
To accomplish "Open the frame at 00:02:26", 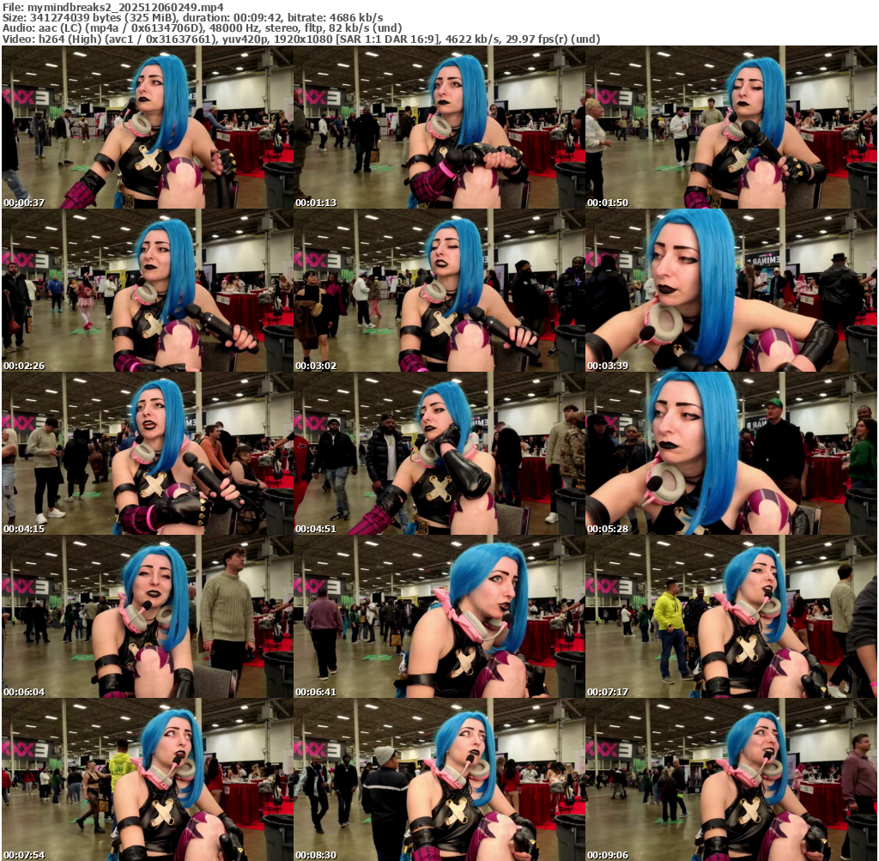I will click(x=148, y=290).
